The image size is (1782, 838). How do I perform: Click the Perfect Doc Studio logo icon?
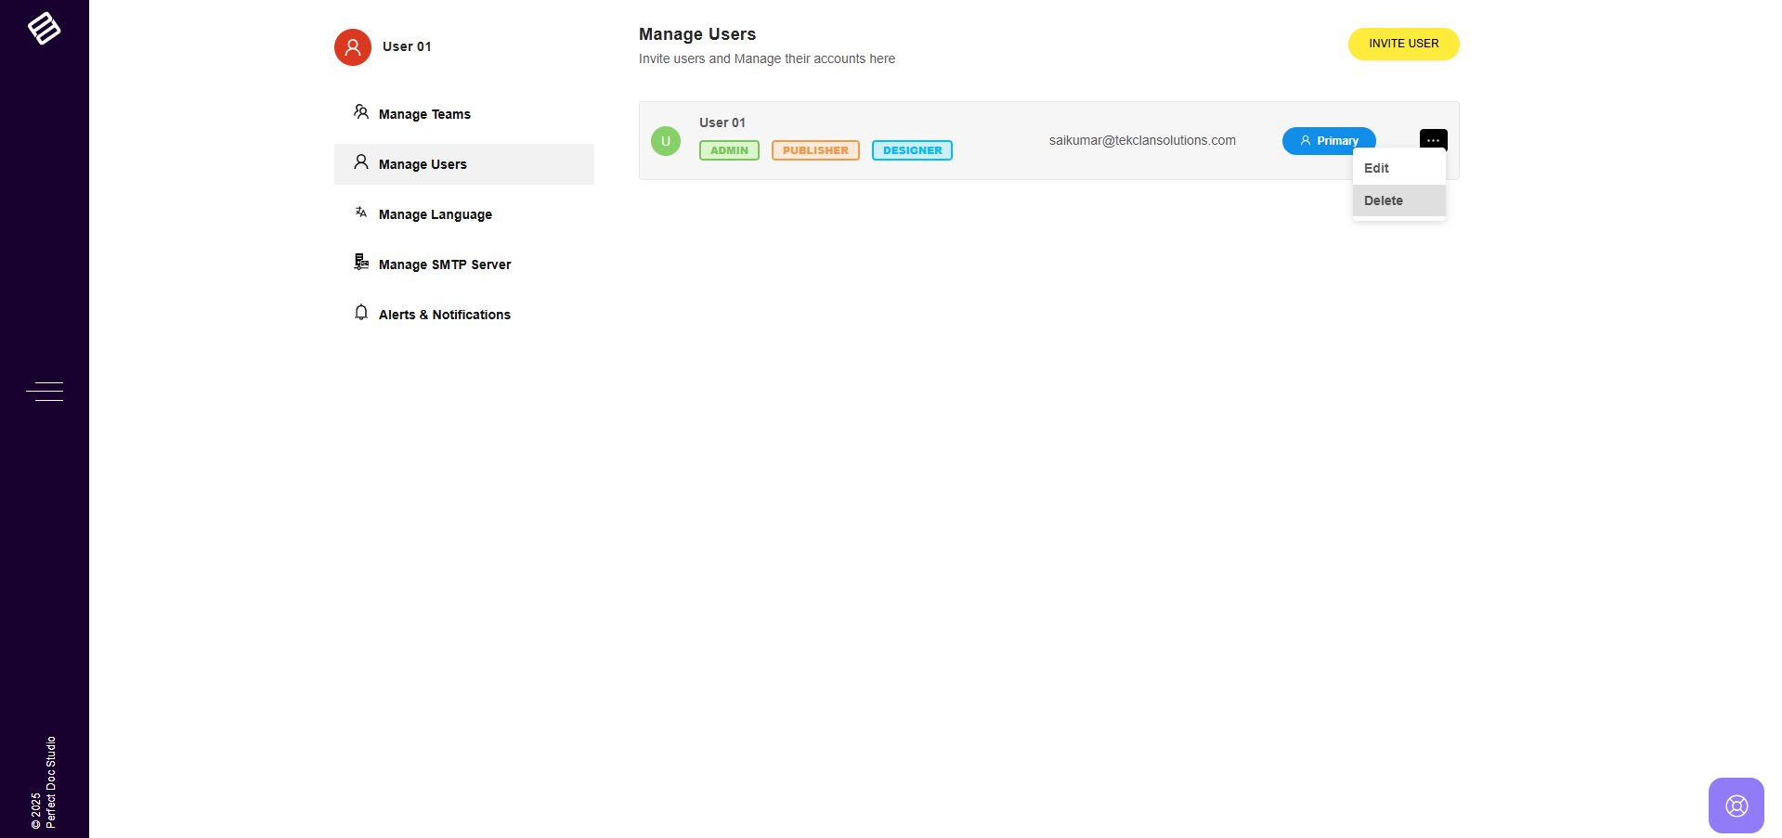pos(44,29)
